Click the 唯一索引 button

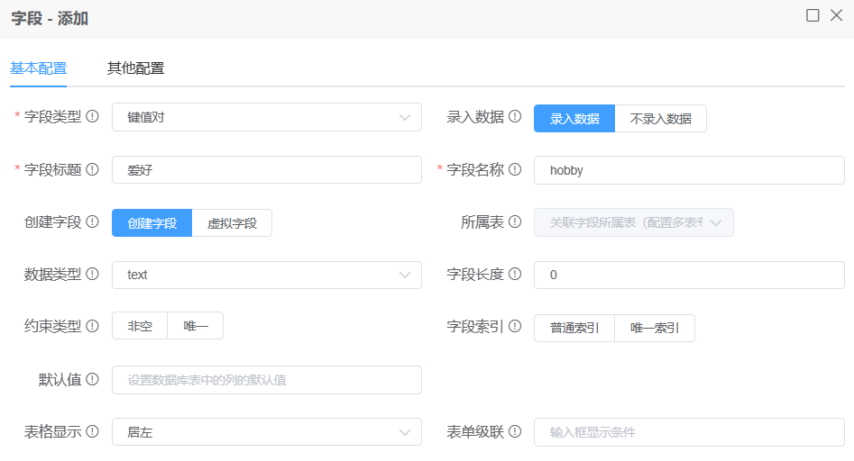coord(655,328)
